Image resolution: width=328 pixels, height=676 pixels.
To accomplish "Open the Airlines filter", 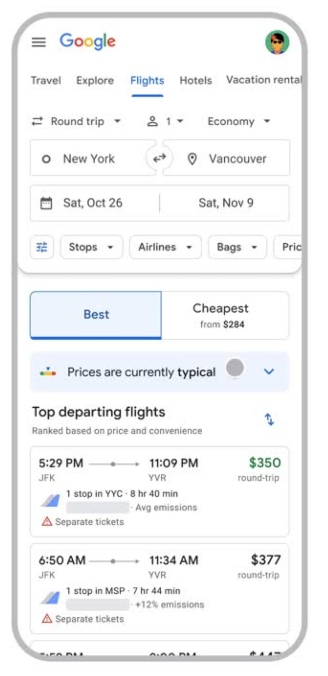I will [x=165, y=247].
